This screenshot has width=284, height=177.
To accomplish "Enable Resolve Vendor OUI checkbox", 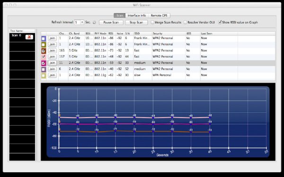I will tap(185, 22).
